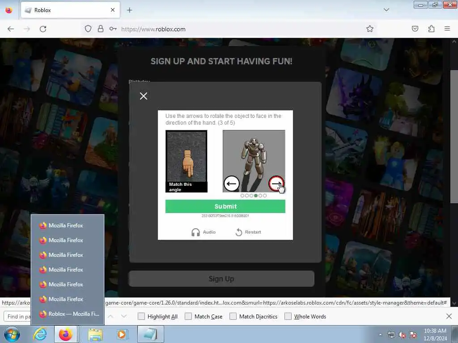Open Windows Media Player from the taskbar
This screenshot has height=343, width=458.
point(122,334)
